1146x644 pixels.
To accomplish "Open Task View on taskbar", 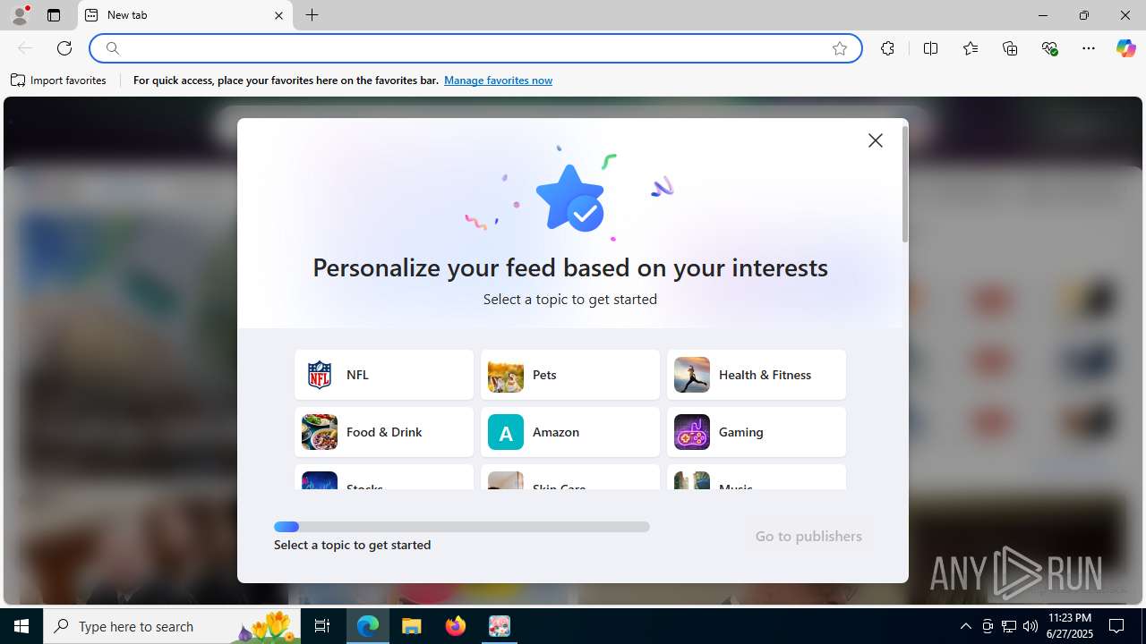I will tap(322, 626).
